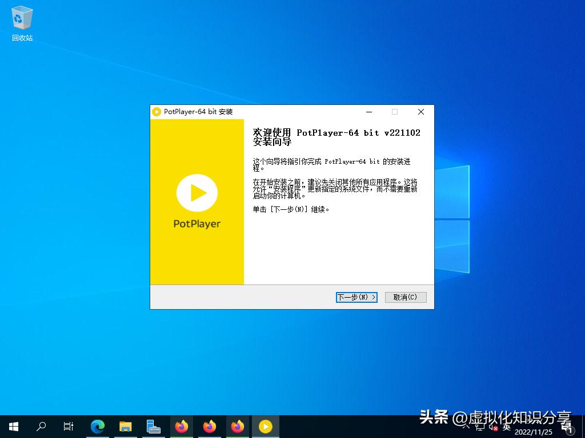Unmute the system volume in the tray

pos(492,427)
